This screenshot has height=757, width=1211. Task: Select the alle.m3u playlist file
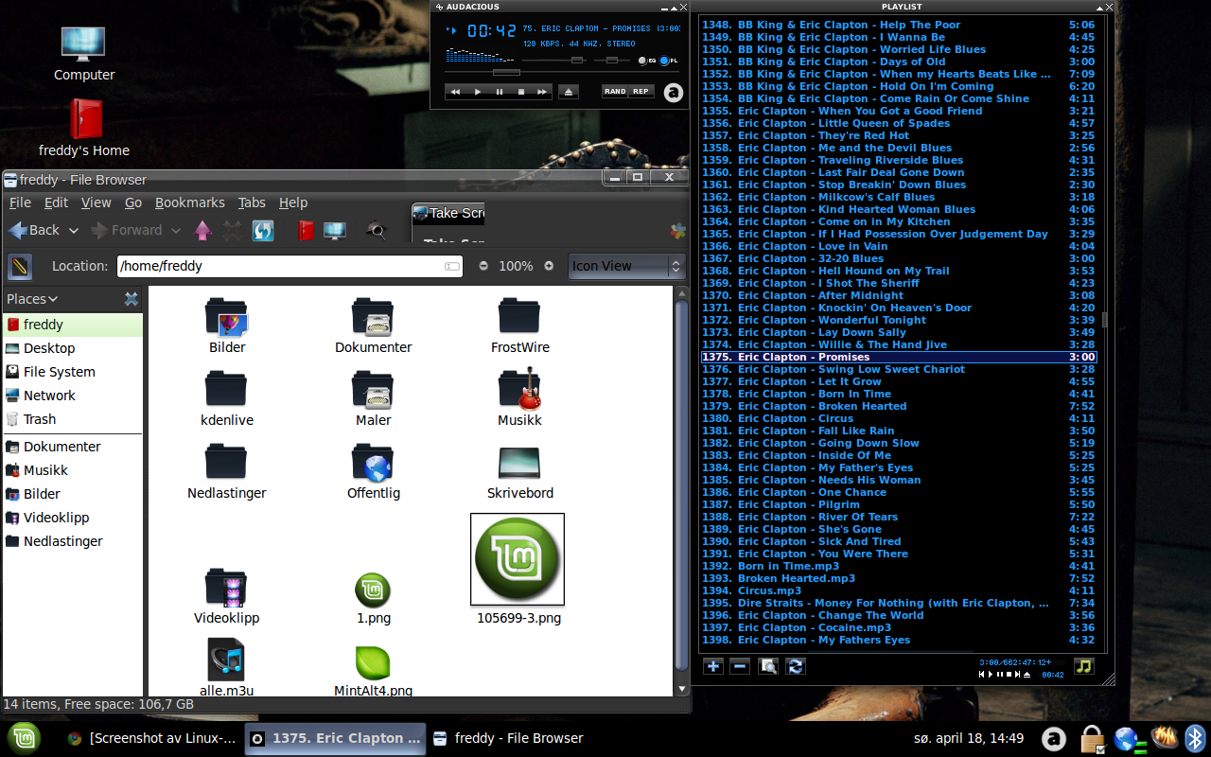click(226, 660)
